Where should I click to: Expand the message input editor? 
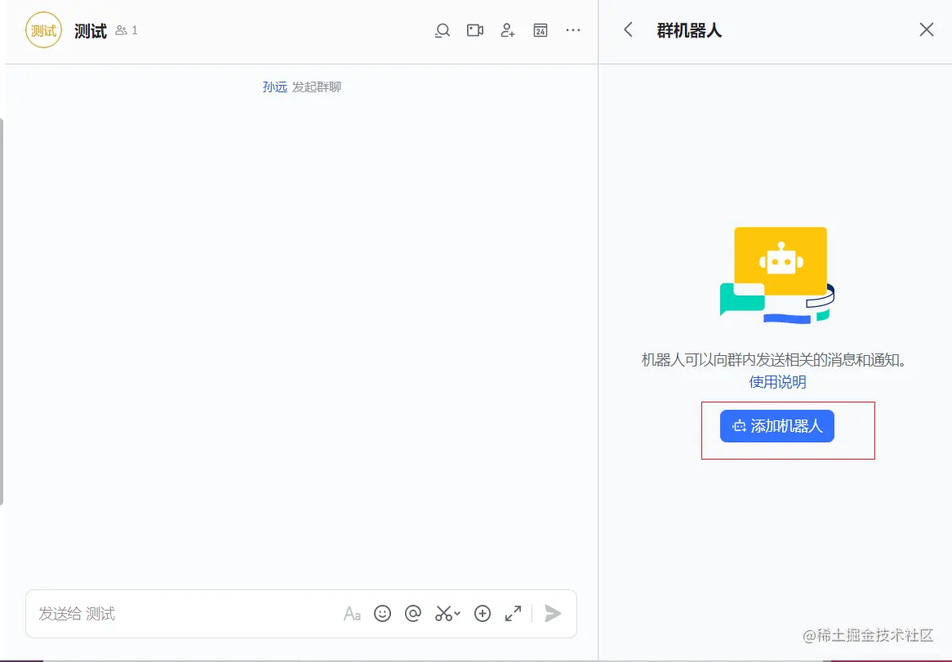pyautogui.click(x=513, y=614)
